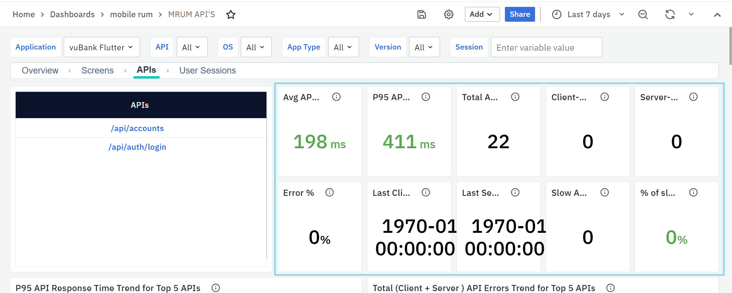Open the Last 7 days time picker
The image size is (732, 293).
point(588,14)
